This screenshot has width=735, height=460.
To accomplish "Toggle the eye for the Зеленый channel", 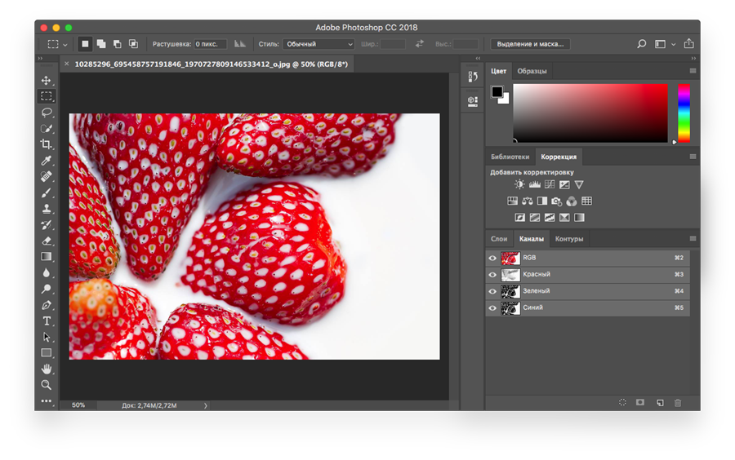I will [x=492, y=291].
